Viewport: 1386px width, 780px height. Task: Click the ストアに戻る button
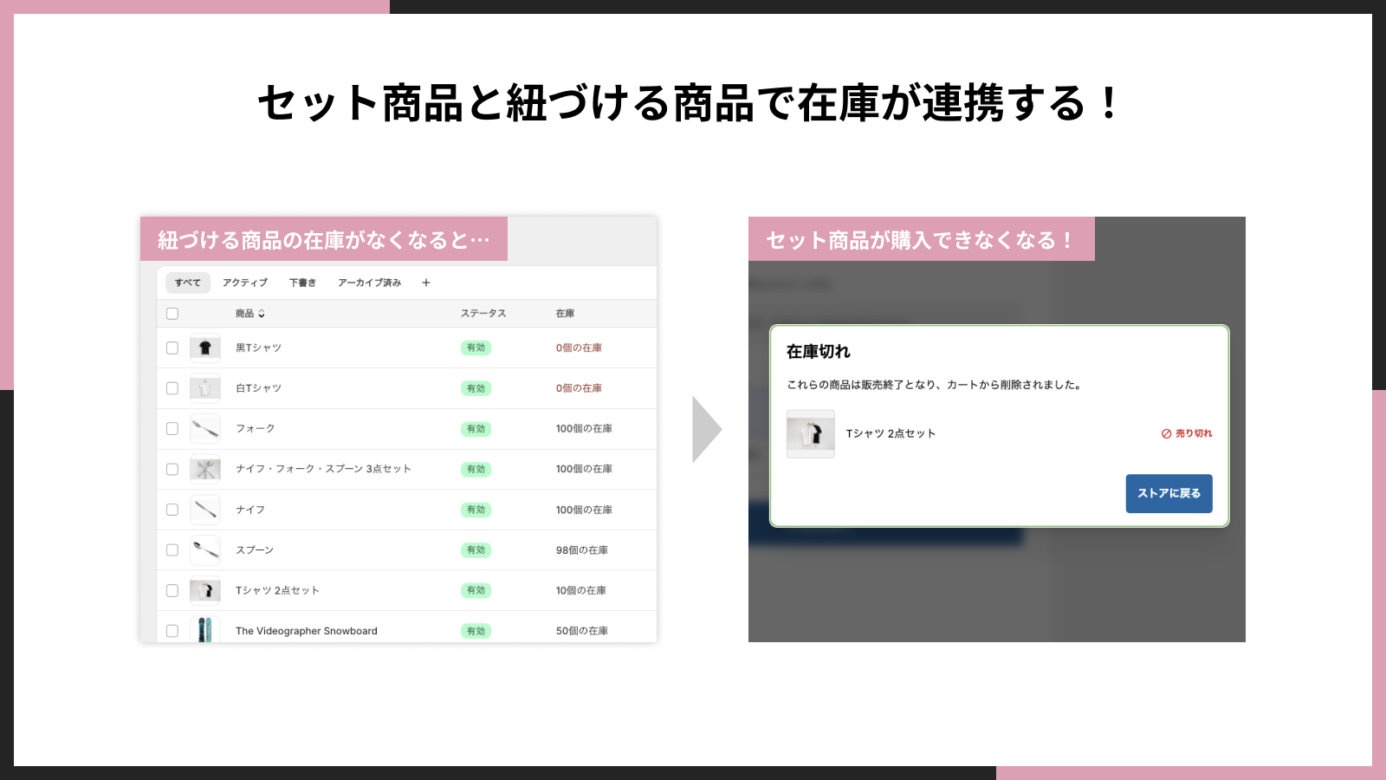click(1169, 493)
